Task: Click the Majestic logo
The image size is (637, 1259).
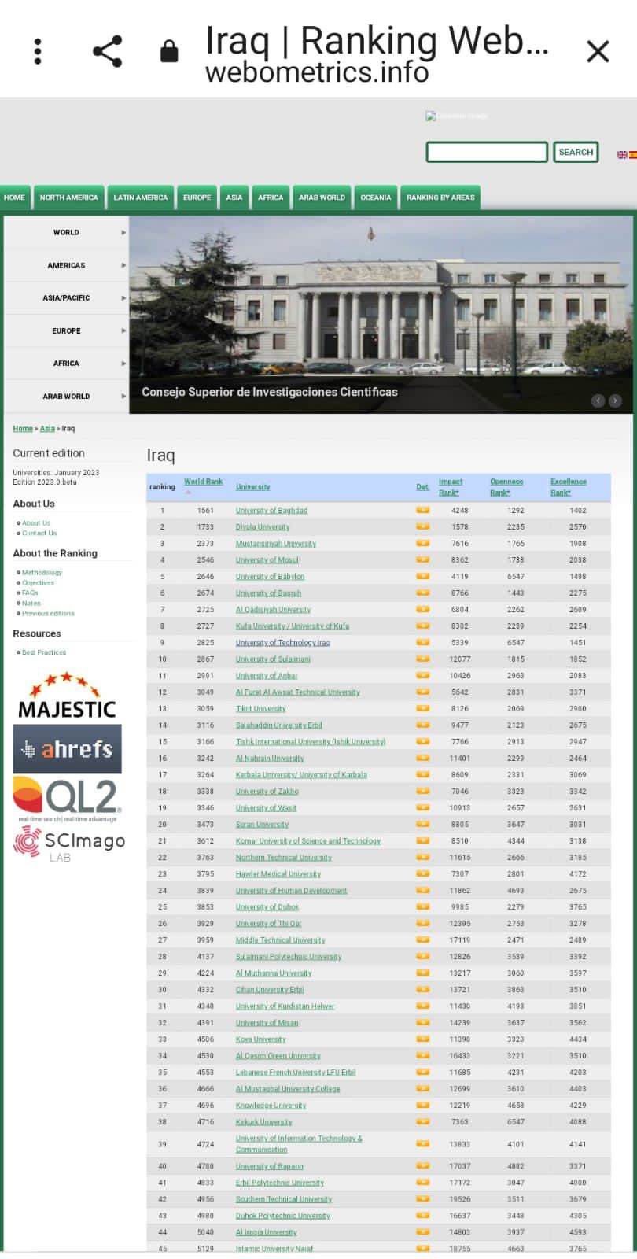Action: click(67, 696)
